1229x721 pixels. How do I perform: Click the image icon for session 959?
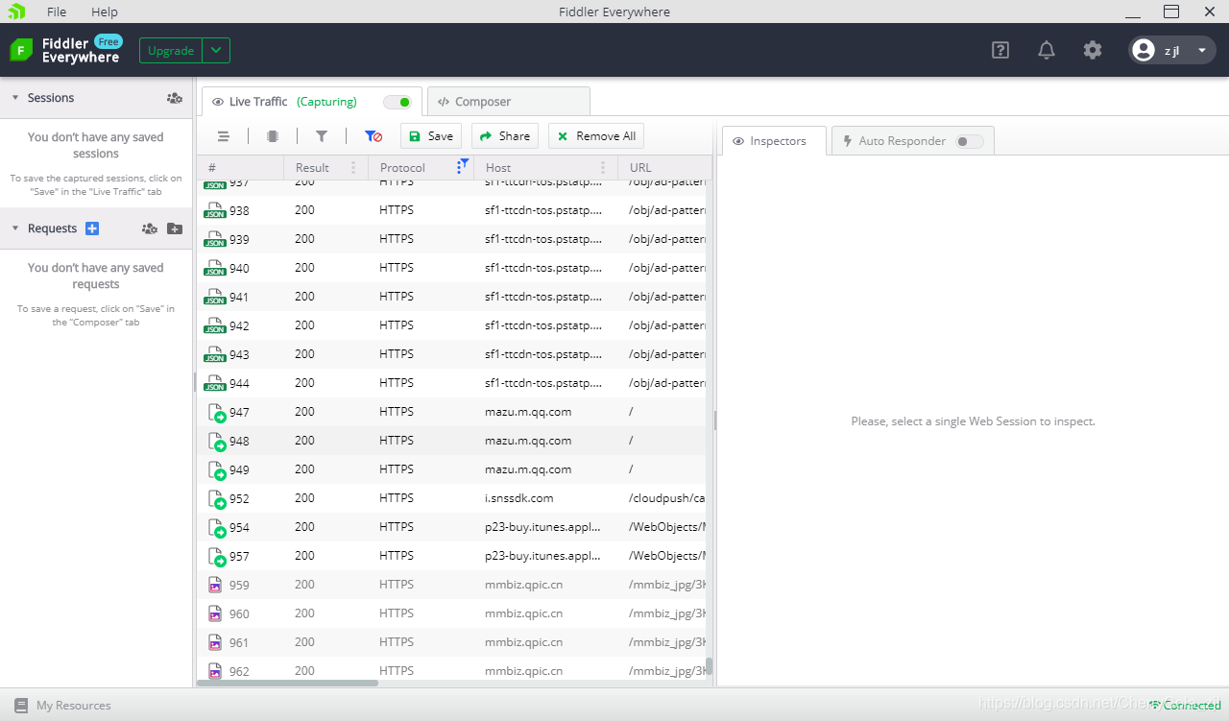(215, 585)
